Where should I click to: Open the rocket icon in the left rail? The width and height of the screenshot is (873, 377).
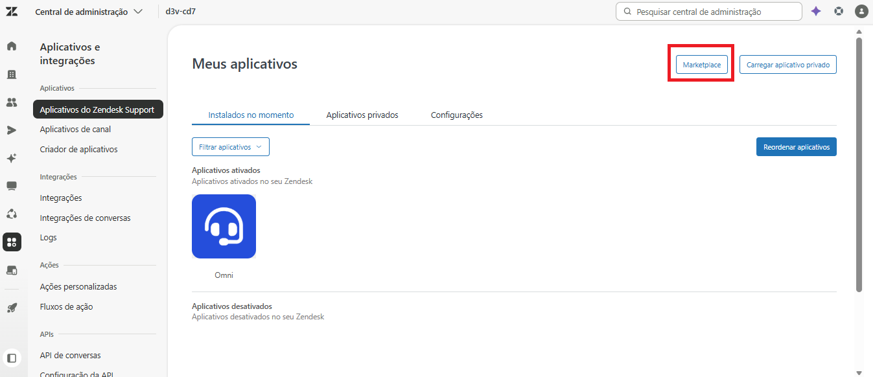(12, 307)
